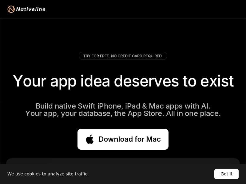Click the circular Nativeline N logo icon
This screenshot has width=246, height=184.
click(x=11, y=9)
